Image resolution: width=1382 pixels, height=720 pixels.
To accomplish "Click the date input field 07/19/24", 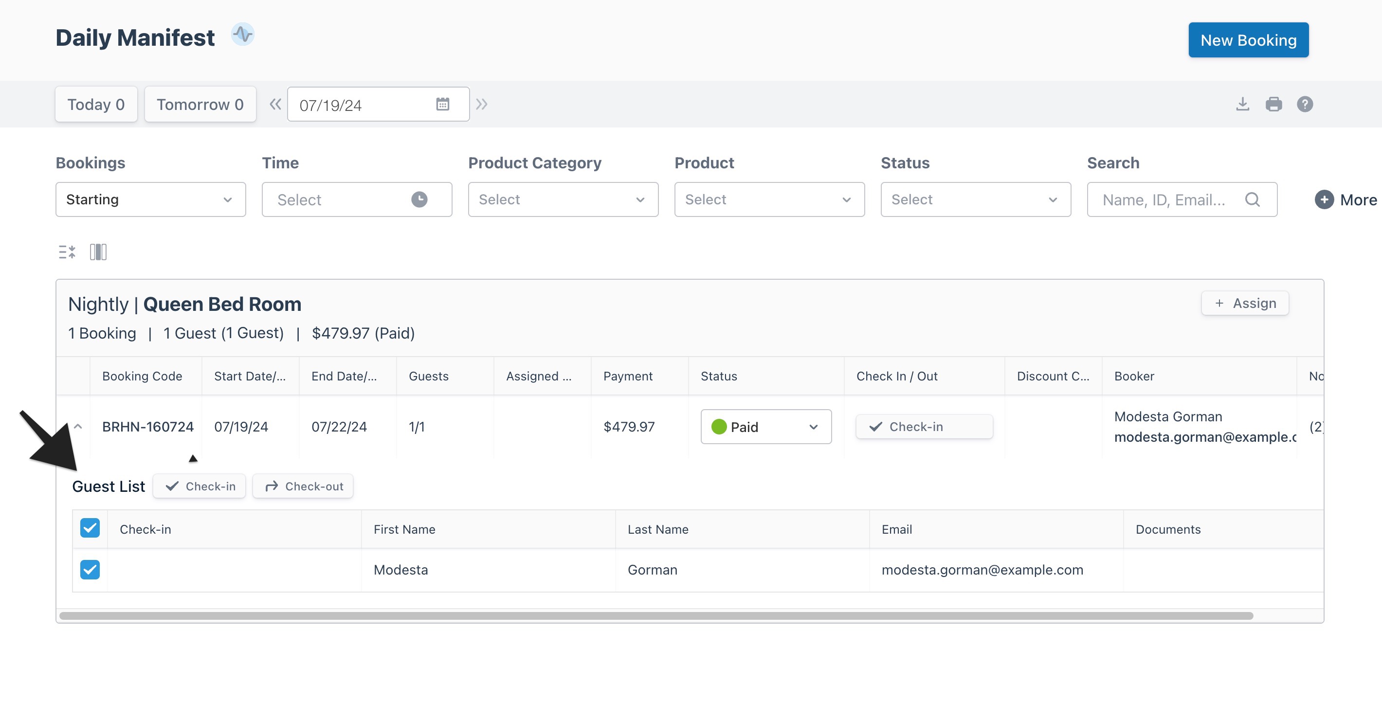I will [378, 104].
